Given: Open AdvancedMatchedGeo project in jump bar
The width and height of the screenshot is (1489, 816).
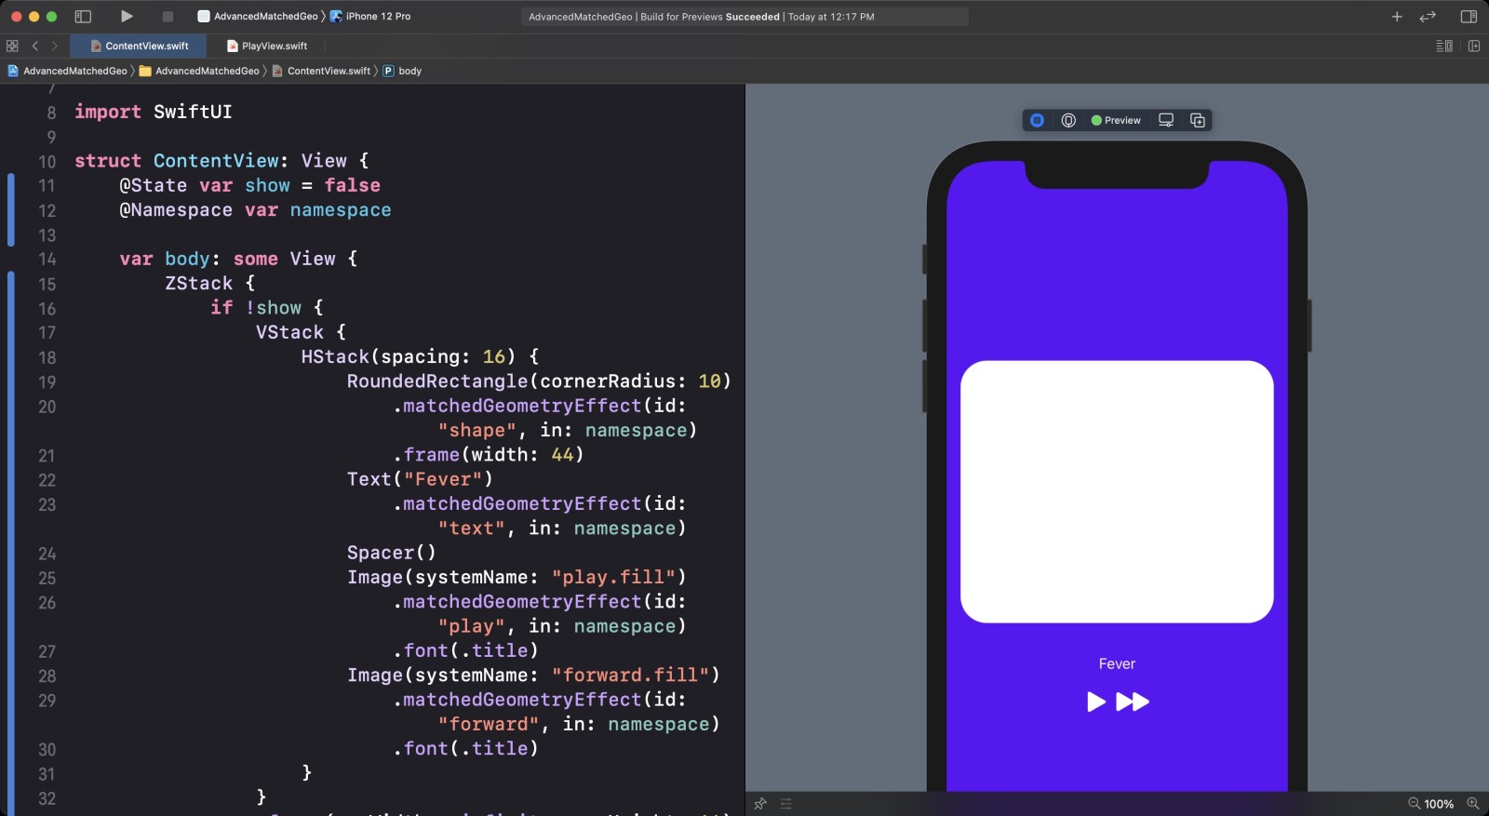Looking at the screenshot, I should 67,71.
